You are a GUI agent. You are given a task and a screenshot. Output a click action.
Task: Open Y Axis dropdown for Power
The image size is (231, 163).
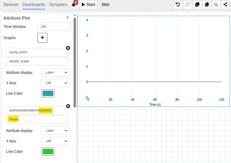pyautogui.click(x=55, y=141)
